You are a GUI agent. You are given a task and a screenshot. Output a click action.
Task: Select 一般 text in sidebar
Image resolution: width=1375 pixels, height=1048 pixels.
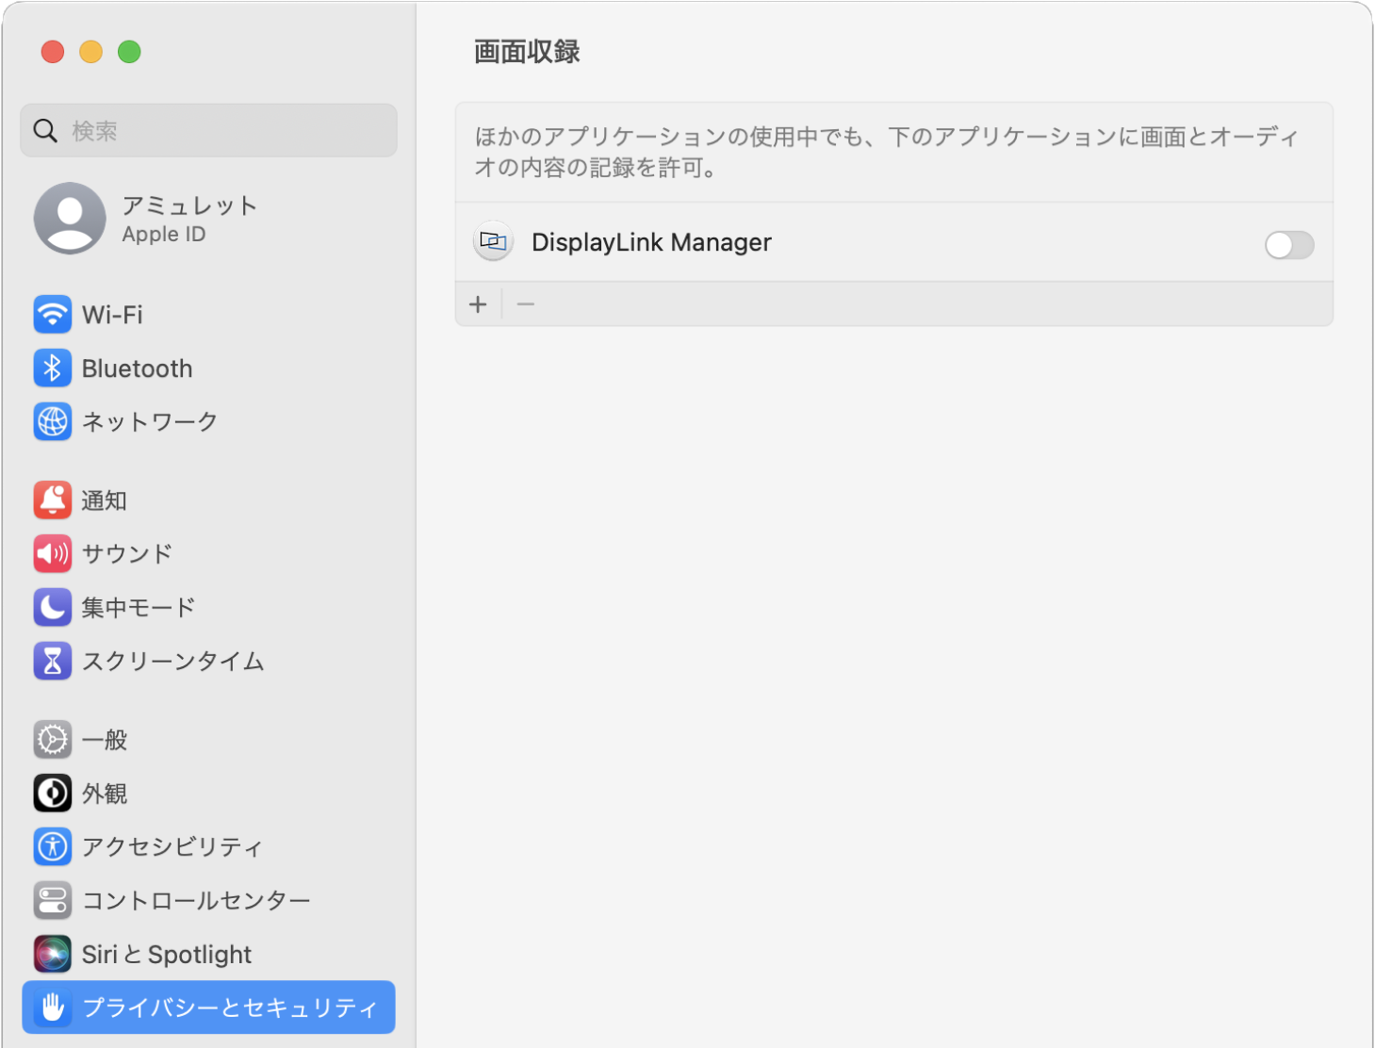click(105, 740)
